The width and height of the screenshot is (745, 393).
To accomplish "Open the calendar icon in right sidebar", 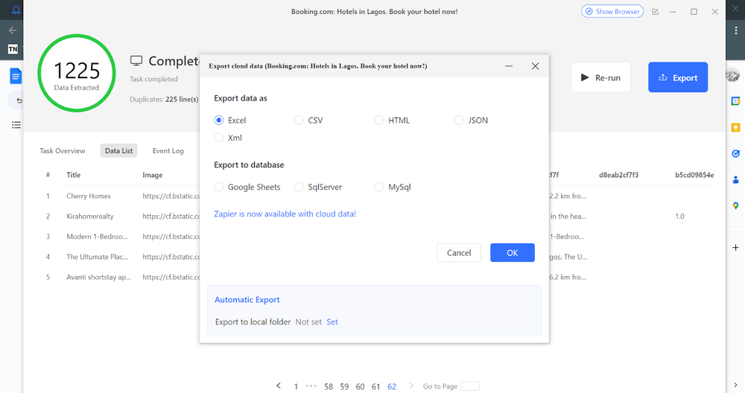I will tap(735, 100).
